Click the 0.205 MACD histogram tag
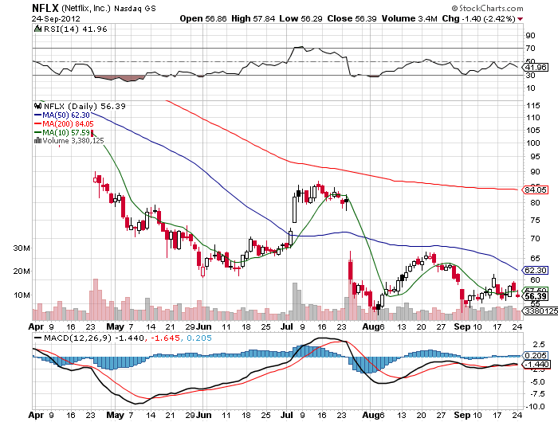Image resolution: width=558 pixels, height=422 pixels. coord(535,356)
